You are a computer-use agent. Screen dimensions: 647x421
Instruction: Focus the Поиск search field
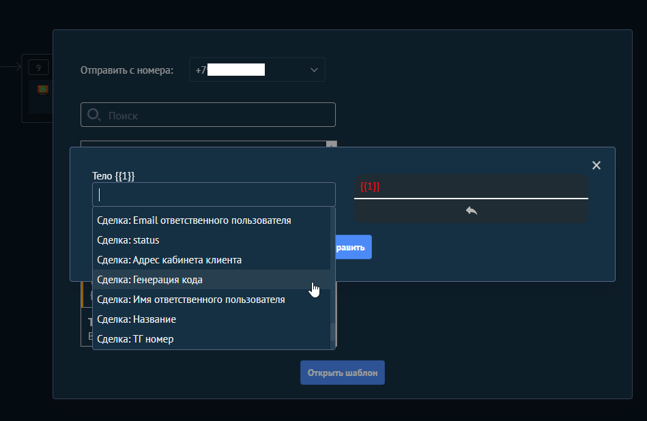208,115
